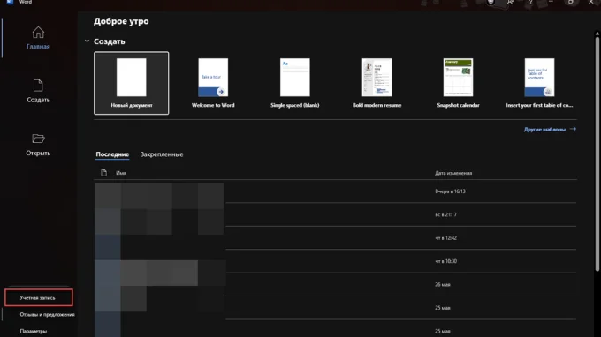Open recent file modified вс в 21:17
601x337 pixels.
click(x=335, y=214)
